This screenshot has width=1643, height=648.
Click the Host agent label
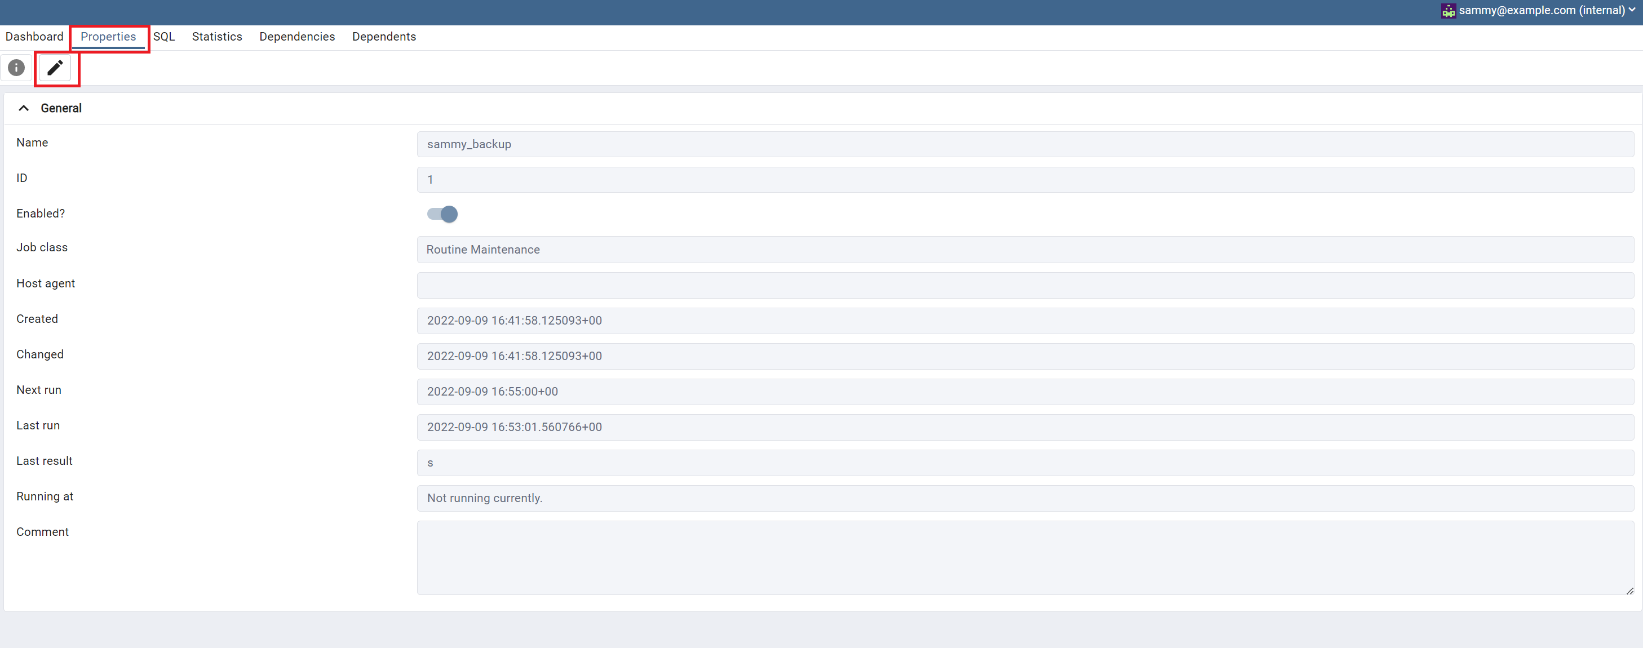[46, 284]
